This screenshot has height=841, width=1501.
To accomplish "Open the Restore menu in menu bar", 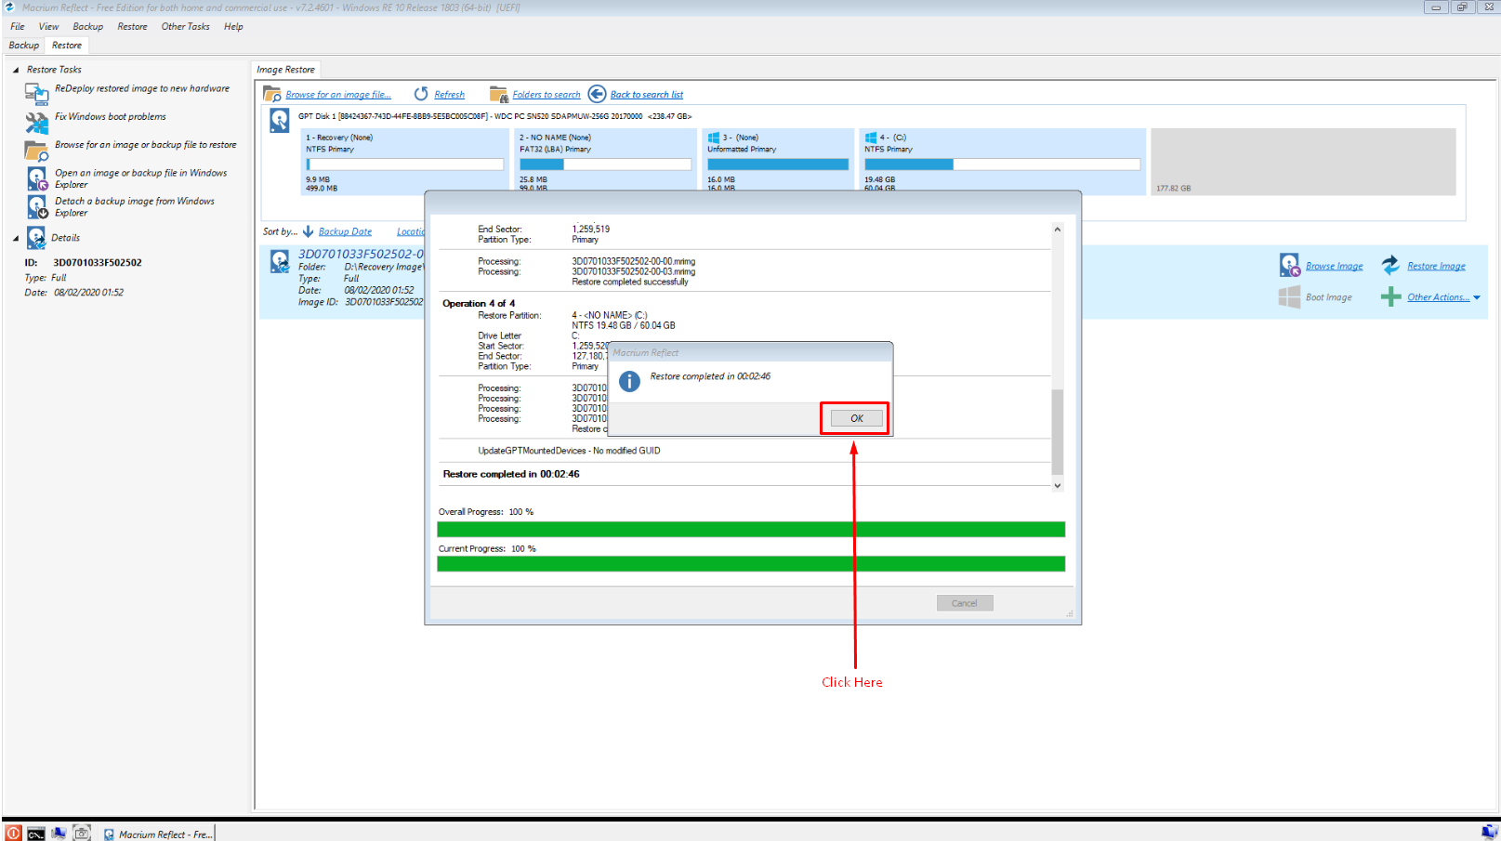I will point(132,26).
